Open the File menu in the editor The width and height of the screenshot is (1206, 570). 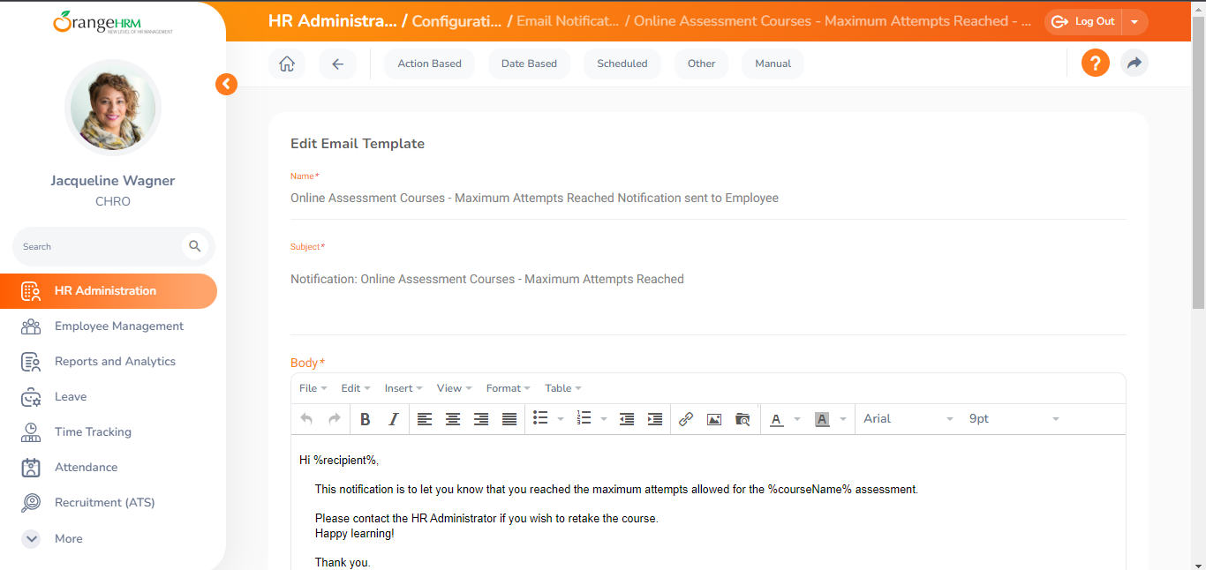[313, 388]
